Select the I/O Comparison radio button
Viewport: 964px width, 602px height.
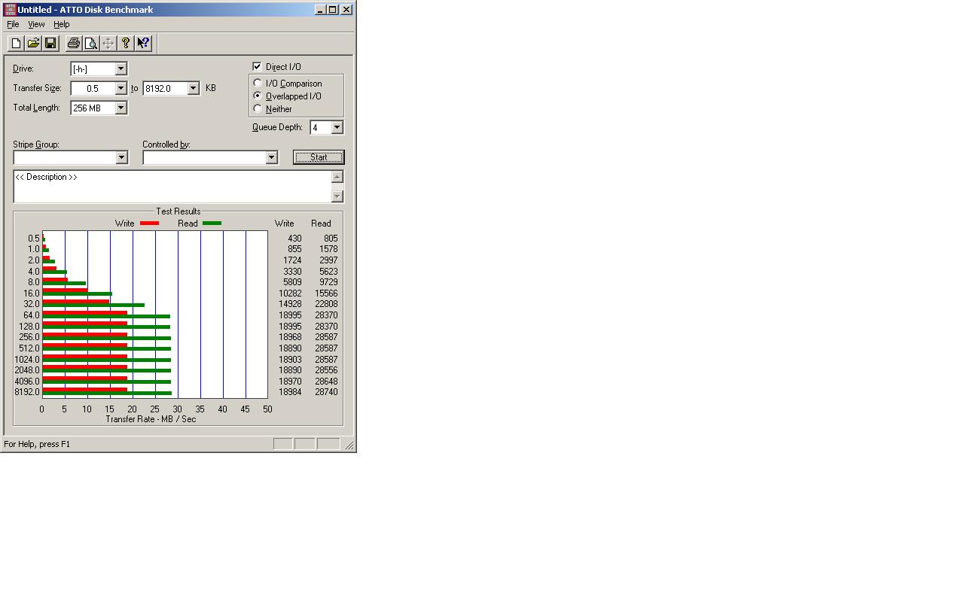(258, 84)
